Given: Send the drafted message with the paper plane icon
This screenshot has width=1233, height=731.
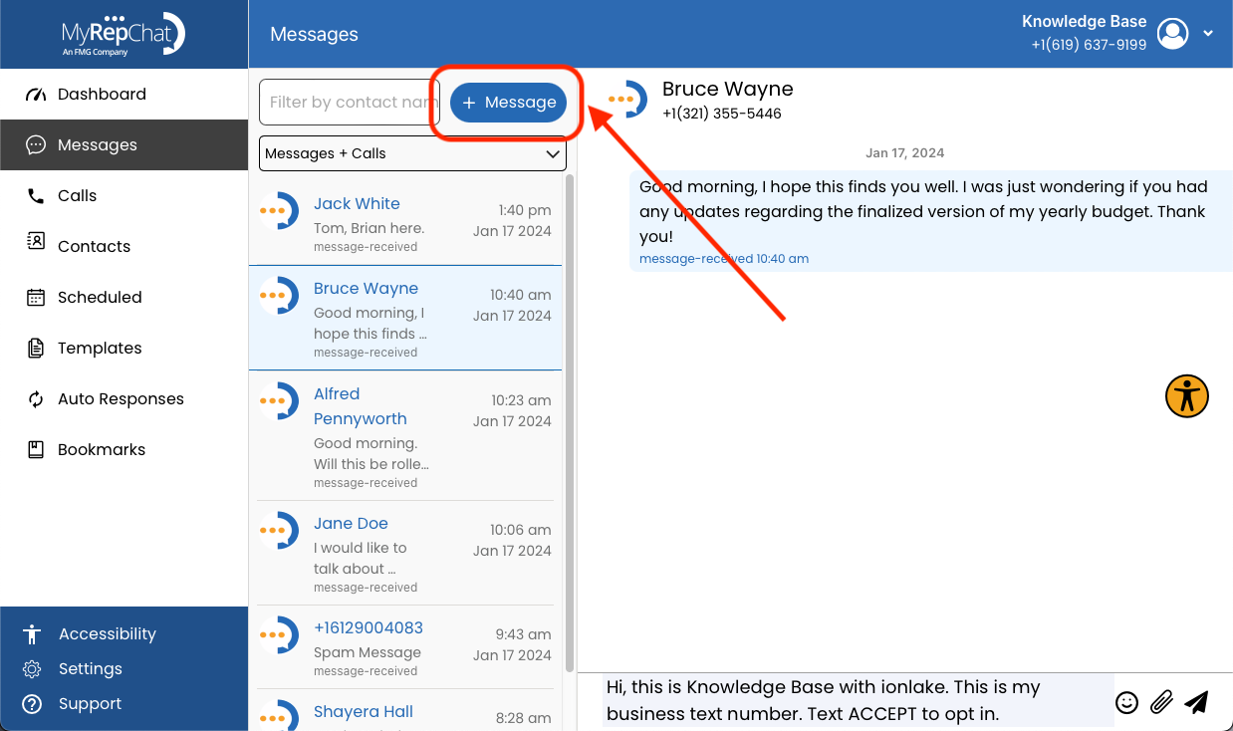Looking at the screenshot, I should (1197, 702).
